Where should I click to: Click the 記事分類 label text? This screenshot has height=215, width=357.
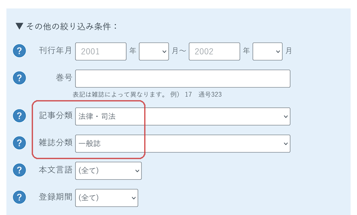[x=55, y=116]
